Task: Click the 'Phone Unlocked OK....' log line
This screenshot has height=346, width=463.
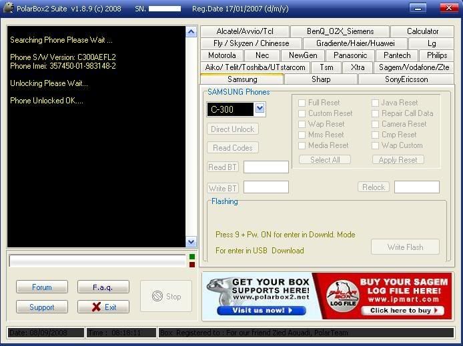Action: point(47,101)
